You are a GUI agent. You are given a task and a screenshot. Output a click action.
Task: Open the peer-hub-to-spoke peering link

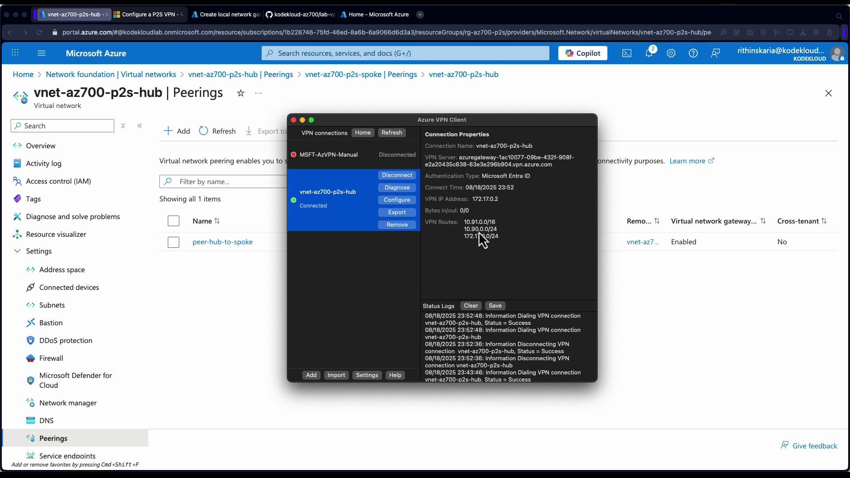click(x=223, y=242)
